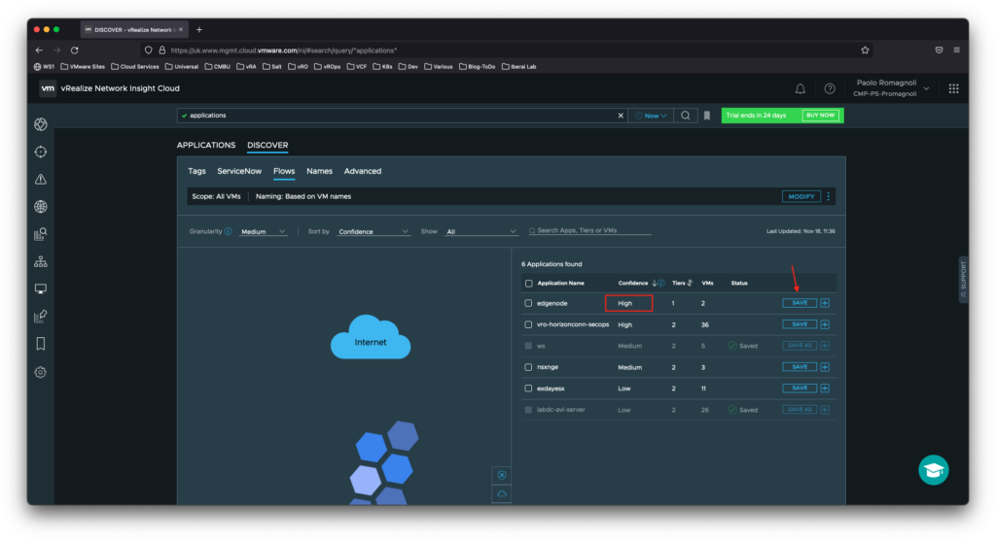Click plus icon for exdayesx row
996x541 pixels.
tap(825, 389)
